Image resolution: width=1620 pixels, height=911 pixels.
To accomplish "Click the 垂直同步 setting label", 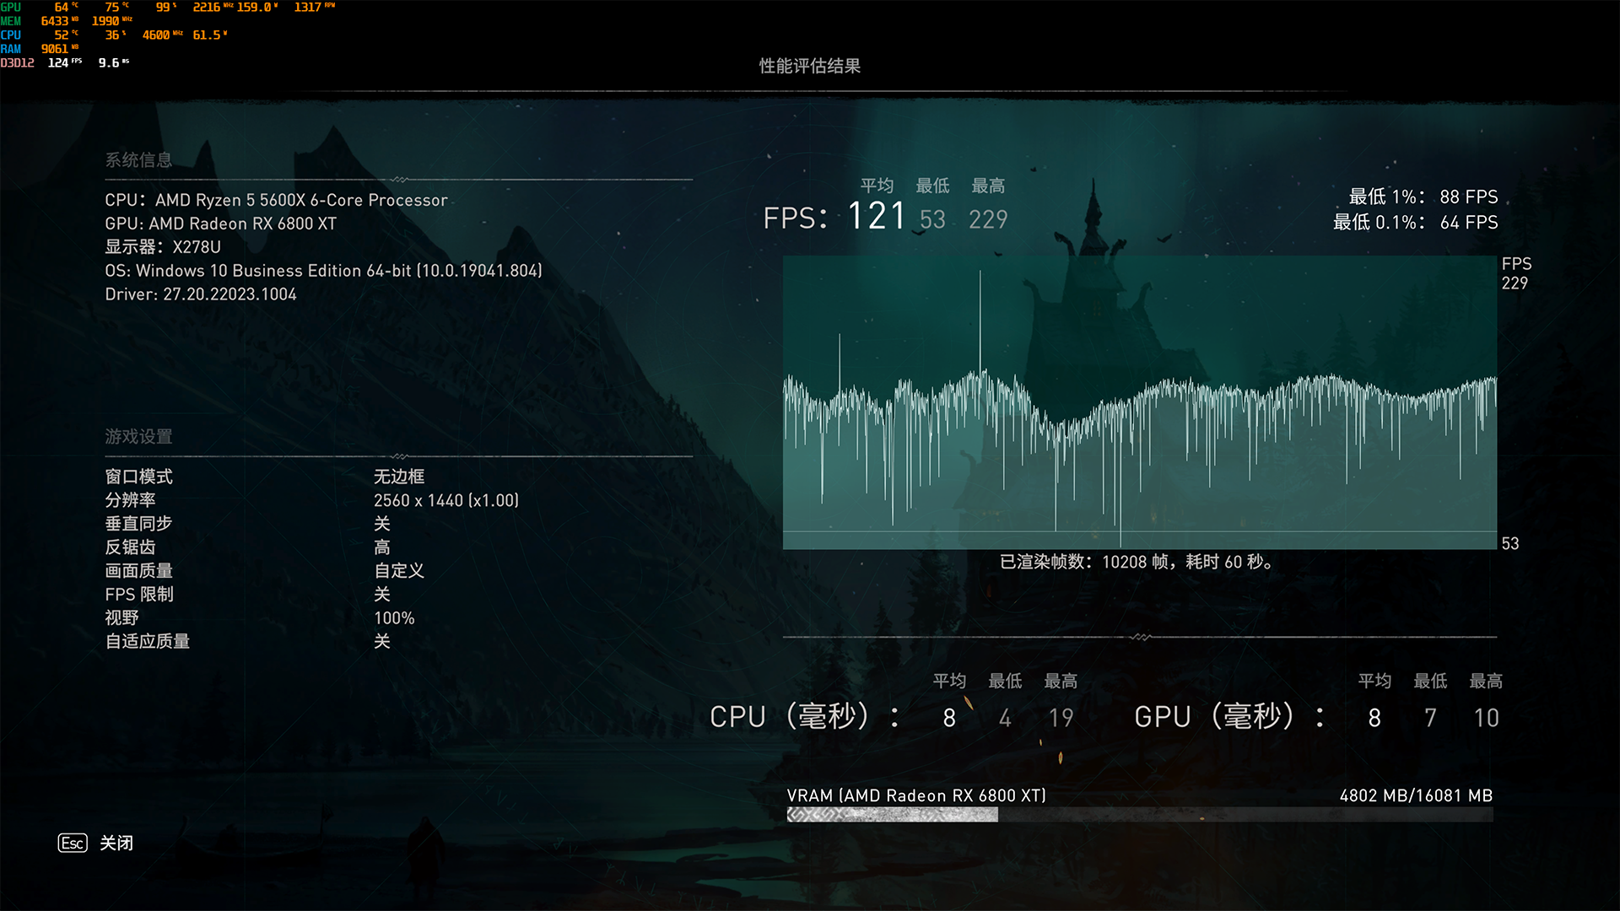I will 138,524.
